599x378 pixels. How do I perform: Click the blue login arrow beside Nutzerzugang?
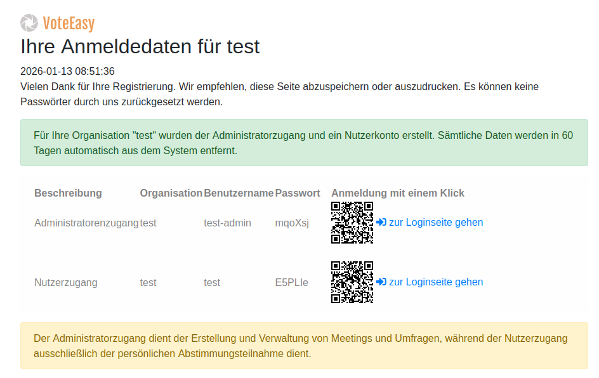381,282
